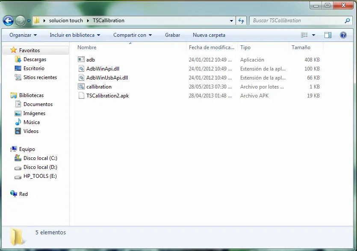Select the callibration batch file icon
The width and height of the screenshot is (357, 251).
(81, 86)
